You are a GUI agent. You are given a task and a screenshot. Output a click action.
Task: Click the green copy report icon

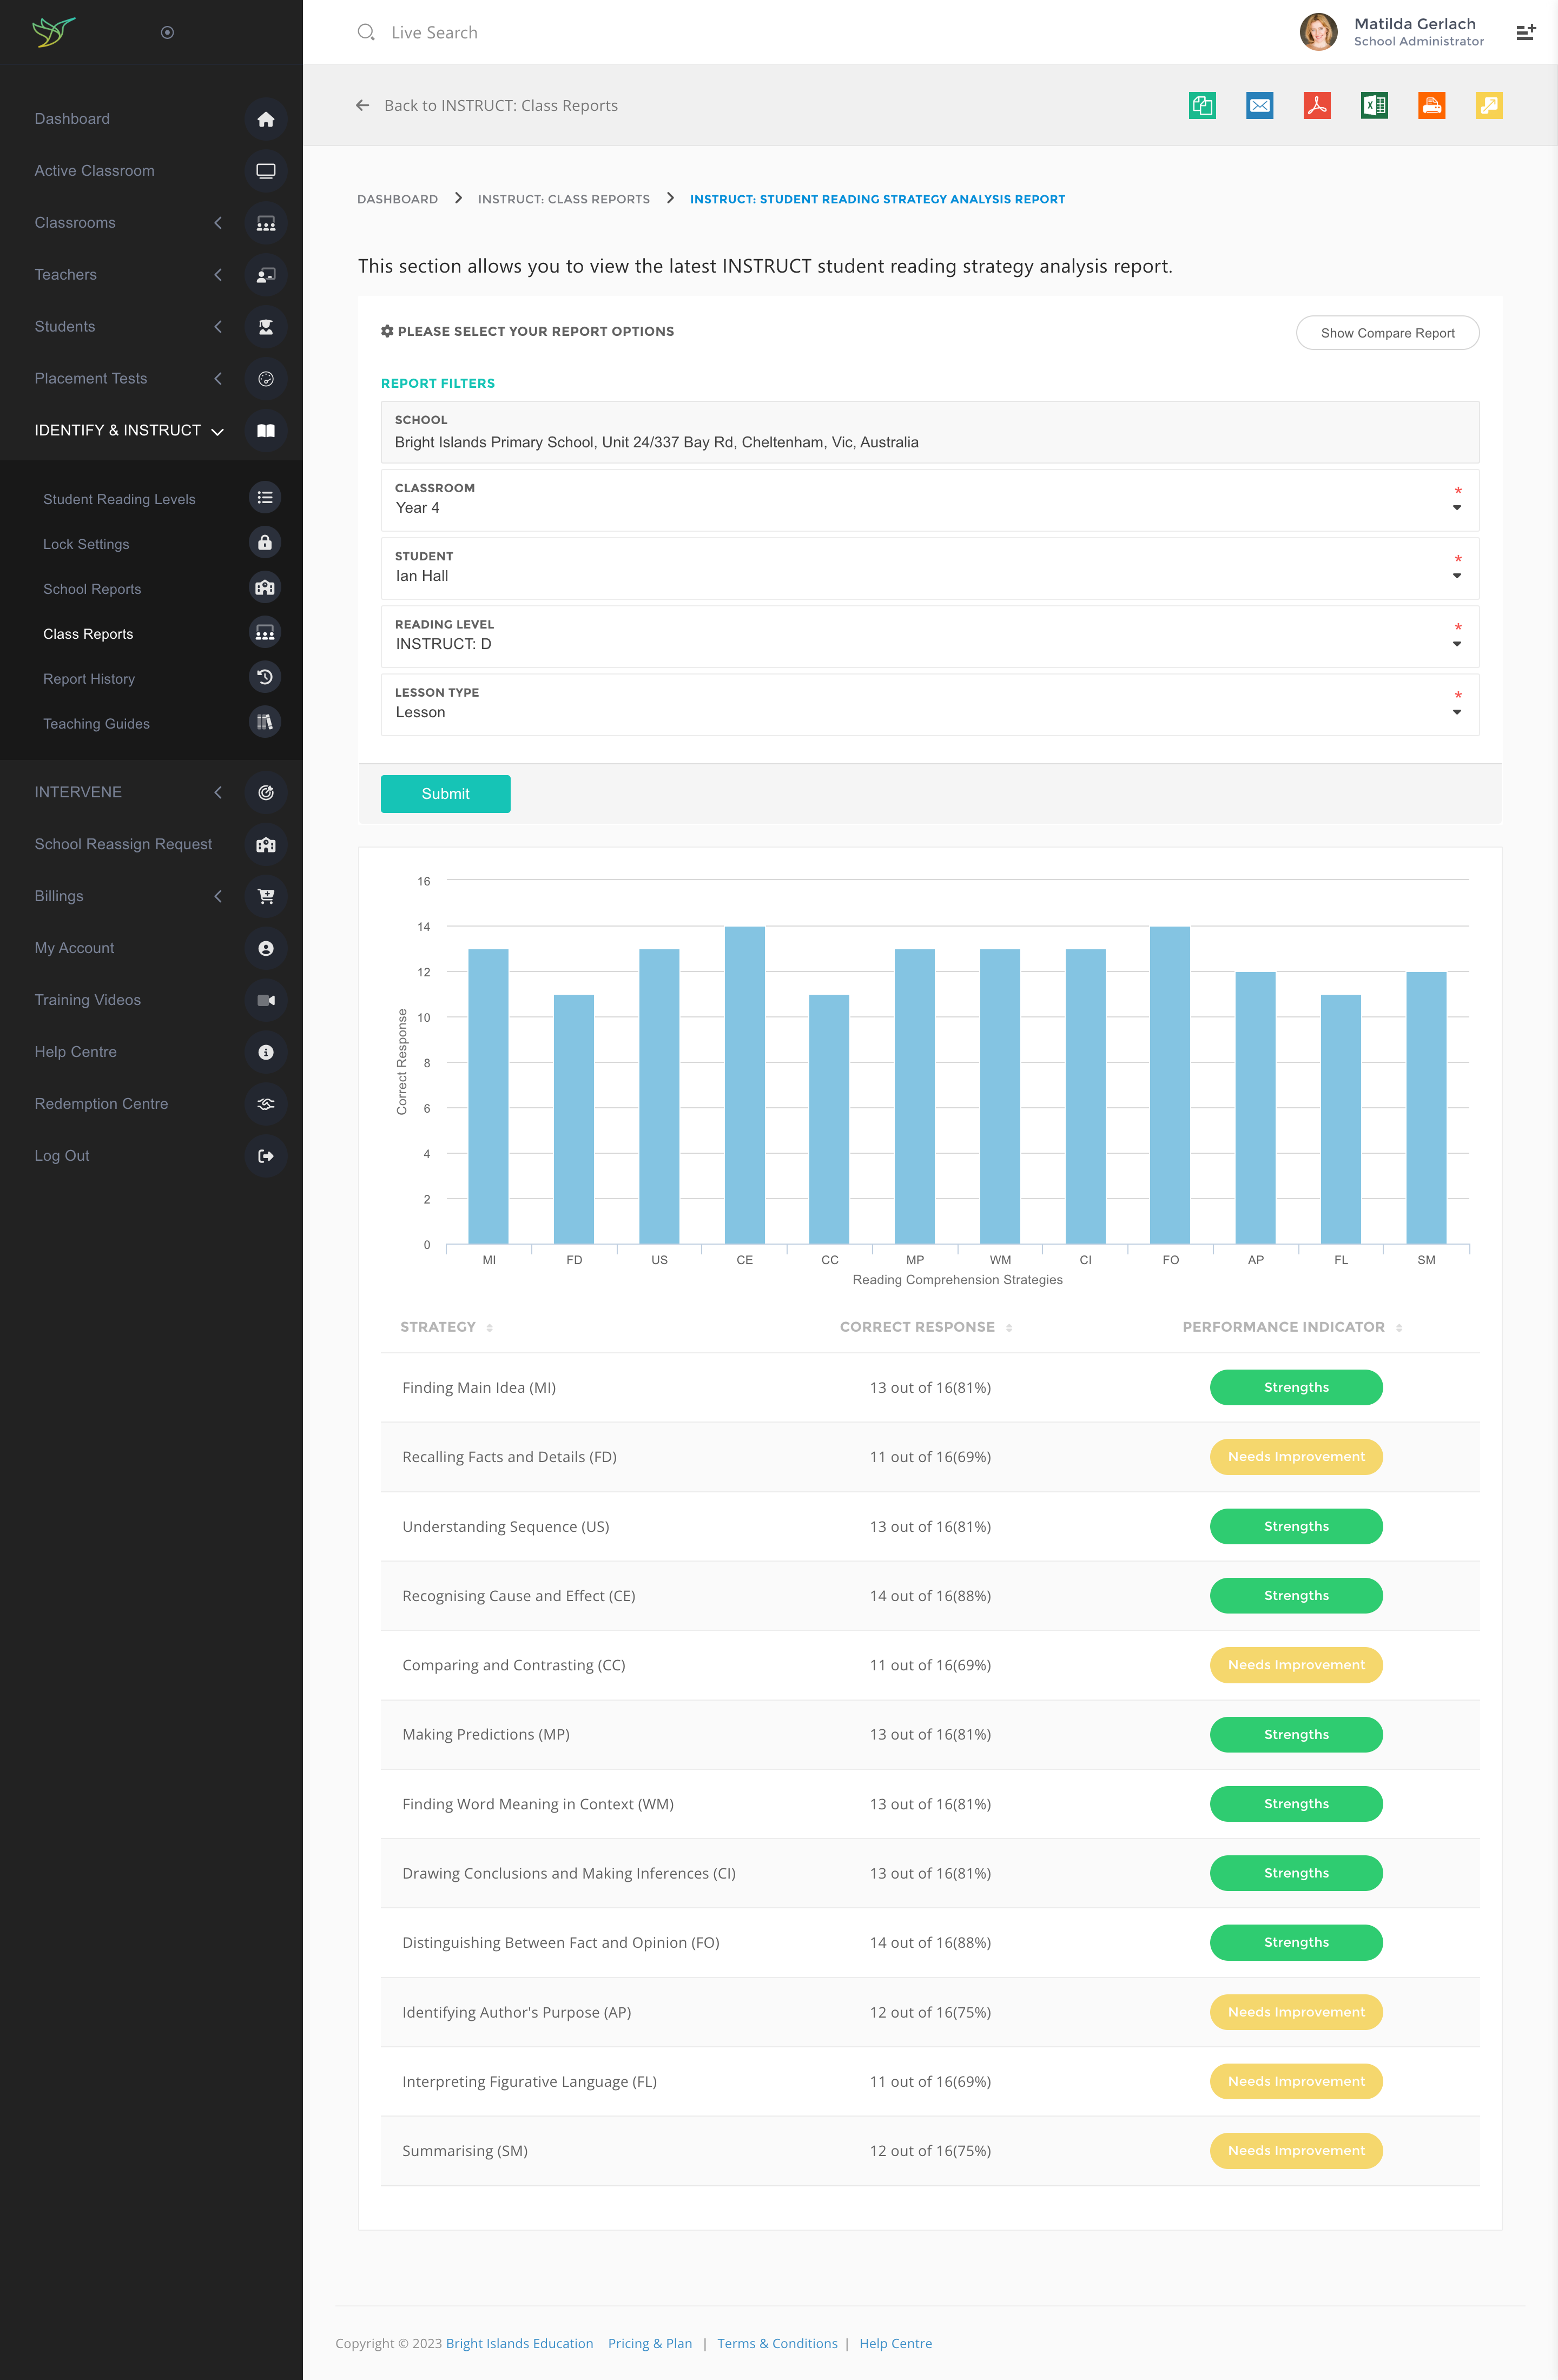point(1202,105)
